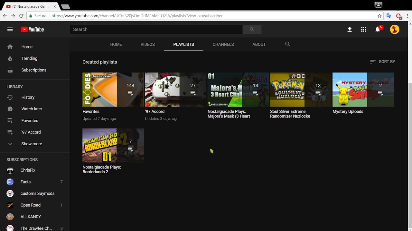Viewport: 412px width, 231px height.
Task: Open Majora's Mask 3 Heart playlist link
Action: (x=229, y=114)
